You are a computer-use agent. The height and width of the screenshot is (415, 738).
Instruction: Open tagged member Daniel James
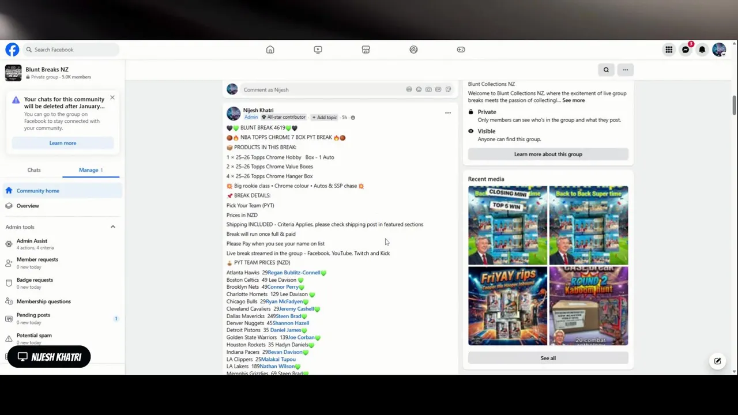pyautogui.click(x=285, y=330)
